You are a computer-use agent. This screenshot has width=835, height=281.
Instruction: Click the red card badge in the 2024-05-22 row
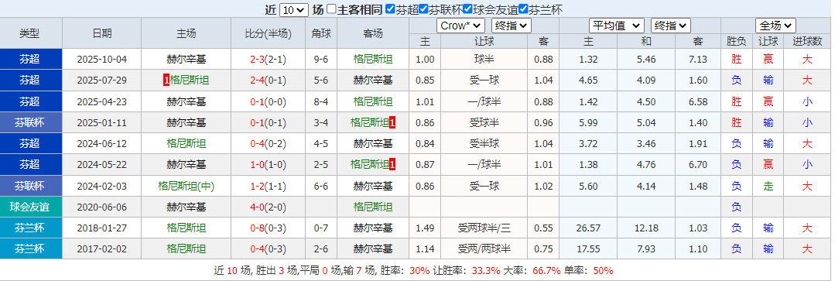click(392, 164)
